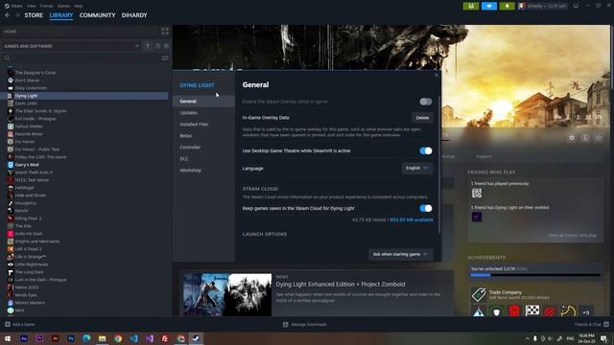Open the account dropdown in top bar

542,6
